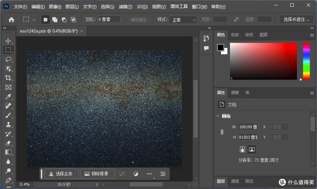Image resolution: width=317 pixels, height=189 pixels.
Task: Choose Add to Selection mode
Action: 55,20
